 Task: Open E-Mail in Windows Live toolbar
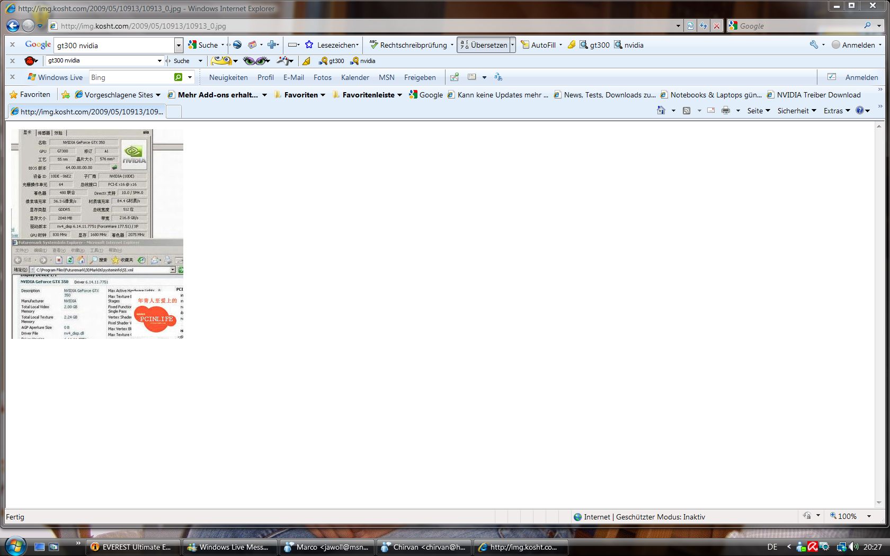(x=293, y=77)
